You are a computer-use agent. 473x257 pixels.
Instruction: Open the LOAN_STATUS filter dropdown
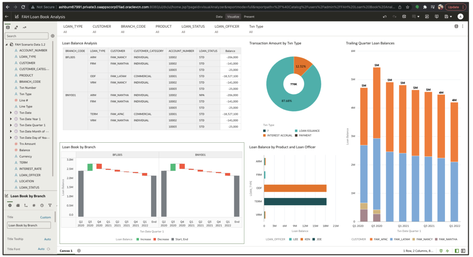coord(193,28)
